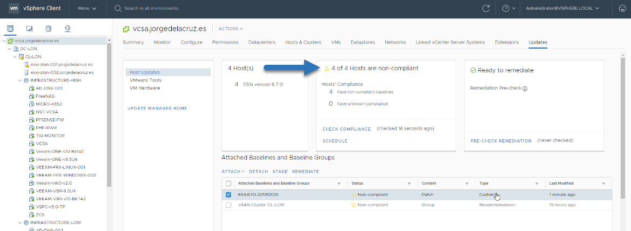Collapse the INFRASTRUCTURE-LOW resource pool
This screenshot has width=631, height=231.
20,222
